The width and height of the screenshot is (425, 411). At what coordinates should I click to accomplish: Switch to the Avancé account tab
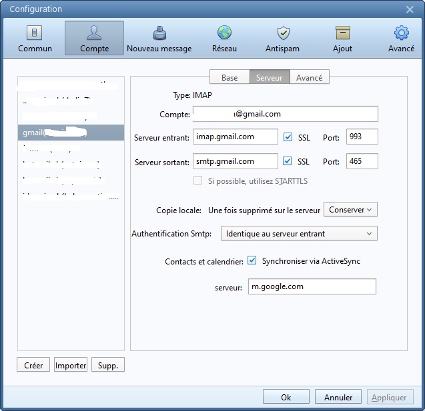click(309, 77)
